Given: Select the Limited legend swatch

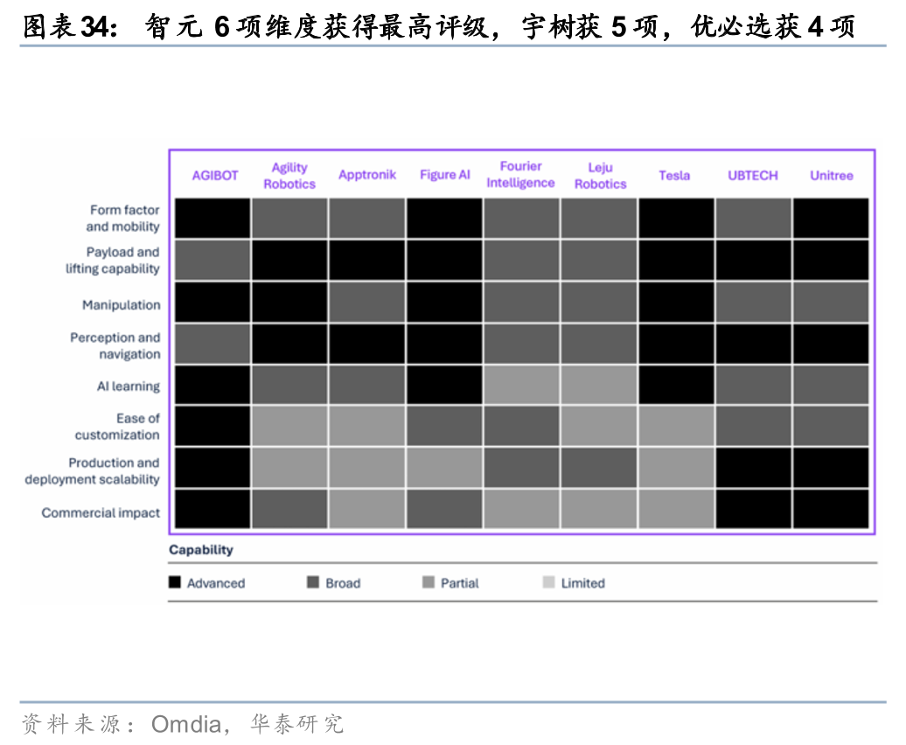Looking at the screenshot, I should pos(548,582).
